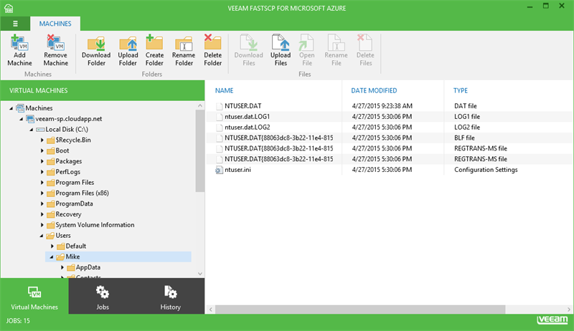Screen dimensions: 574x331
Task: Click the Create Folder icon
Action: click(x=154, y=44)
